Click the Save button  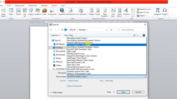click(123, 92)
